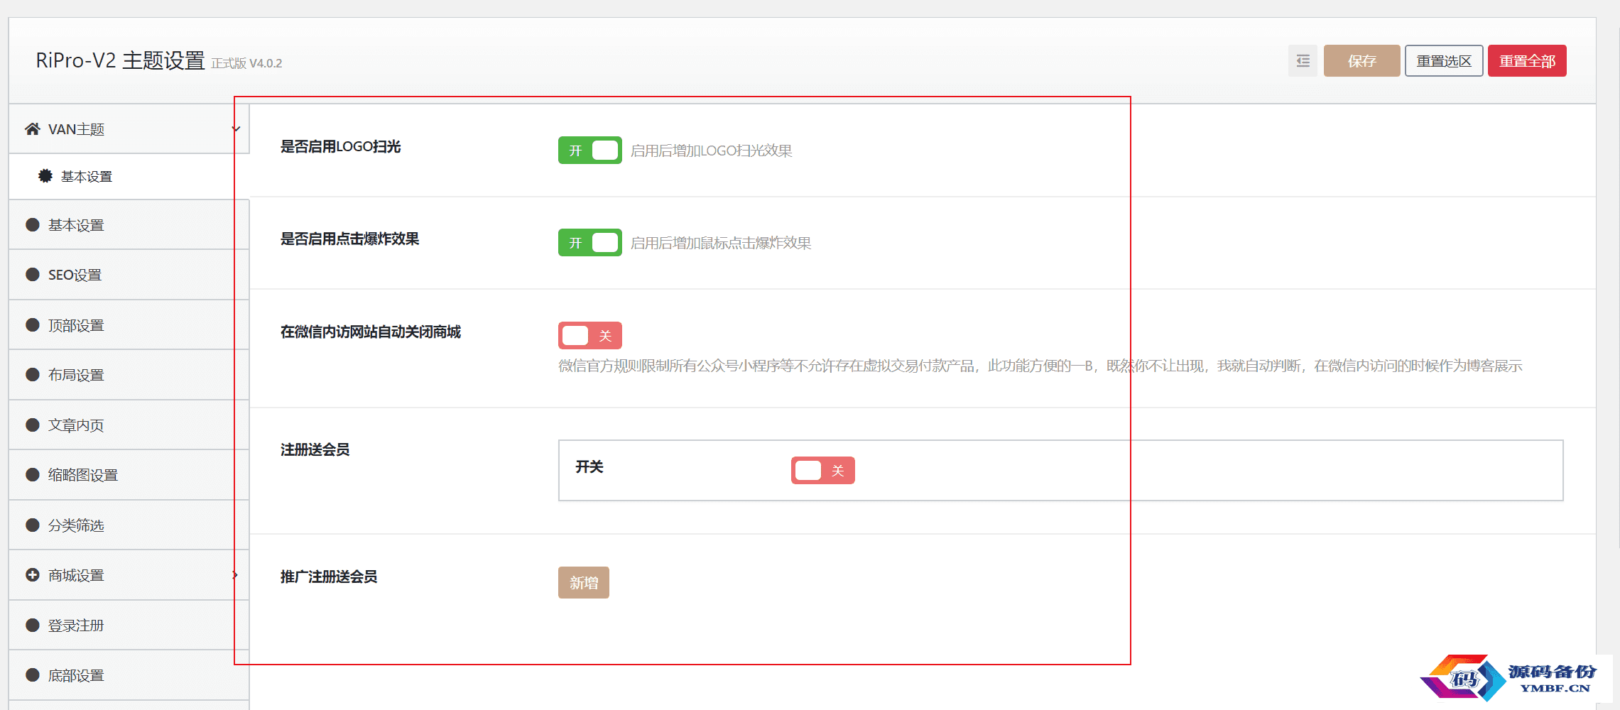Toggle the LOGO扫光 switch off
1620x710 pixels.
(x=589, y=151)
